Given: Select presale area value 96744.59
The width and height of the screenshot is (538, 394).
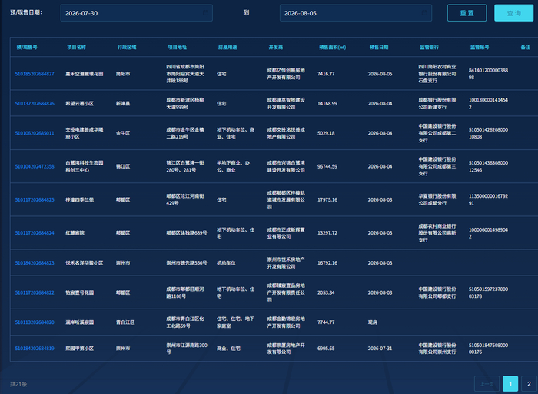Looking at the screenshot, I should pyautogui.click(x=327, y=166).
